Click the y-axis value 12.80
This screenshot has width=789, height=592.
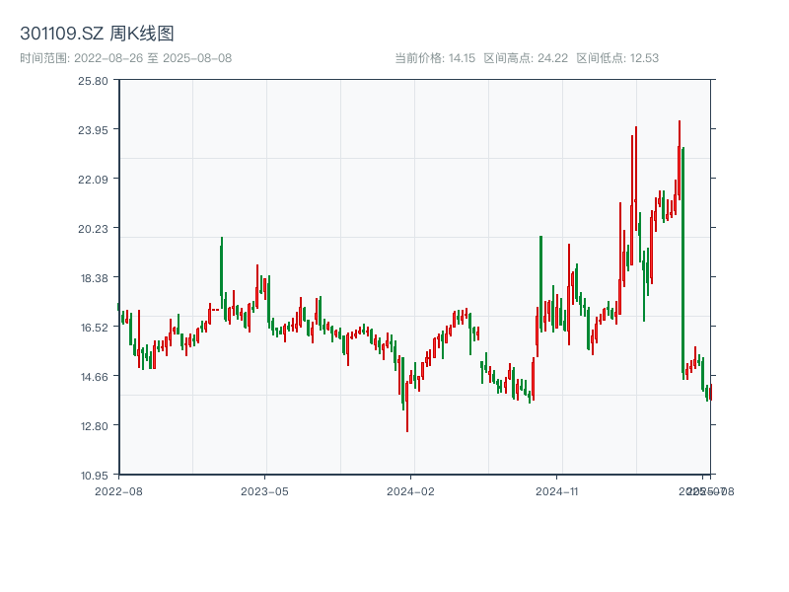pyautogui.click(x=94, y=426)
